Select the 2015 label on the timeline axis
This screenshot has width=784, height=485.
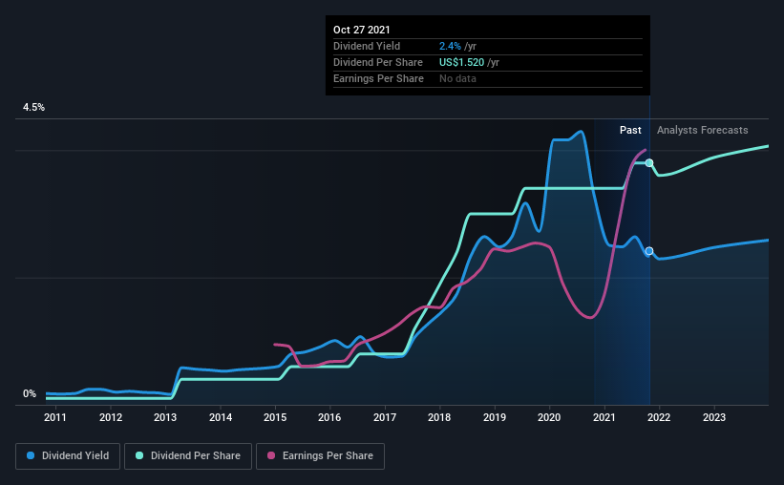pos(275,417)
